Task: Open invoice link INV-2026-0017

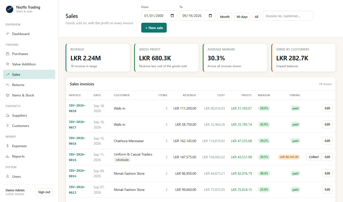Action: point(77,124)
